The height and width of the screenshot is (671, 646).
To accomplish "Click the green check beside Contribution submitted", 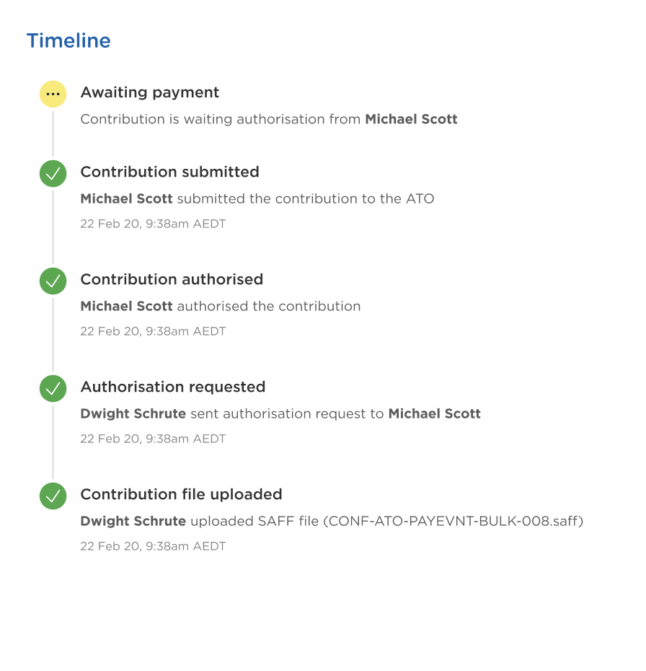I will pyautogui.click(x=53, y=173).
